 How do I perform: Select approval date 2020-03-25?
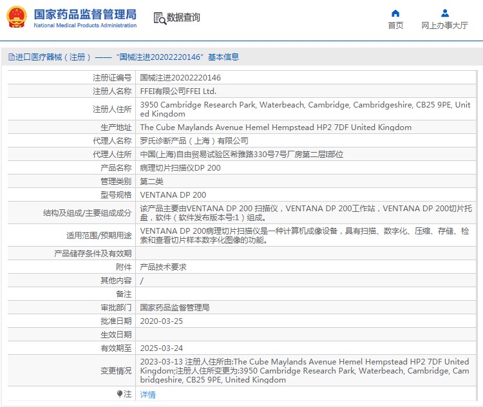pyautogui.click(x=162, y=321)
